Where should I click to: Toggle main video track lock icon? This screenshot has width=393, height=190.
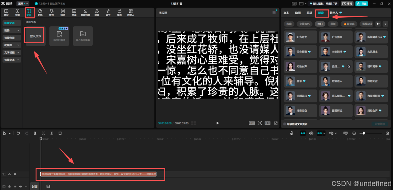pyautogui.click(x=9, y=186)
